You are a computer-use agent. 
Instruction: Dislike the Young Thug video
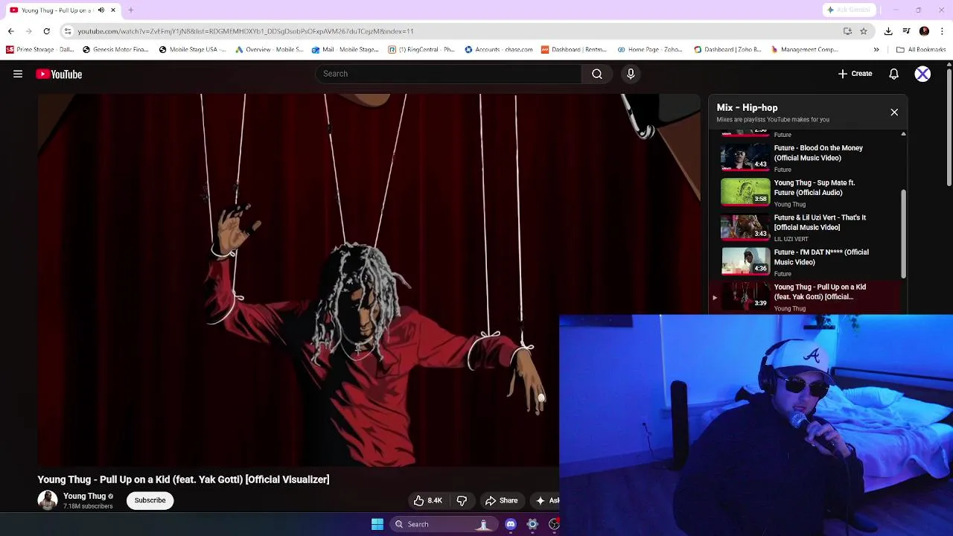462,500
